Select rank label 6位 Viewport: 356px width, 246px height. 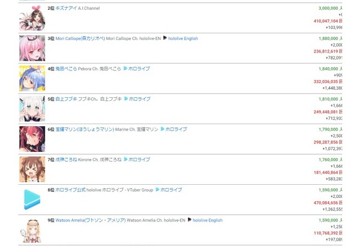pyautogui.click(x=51, y=130)
